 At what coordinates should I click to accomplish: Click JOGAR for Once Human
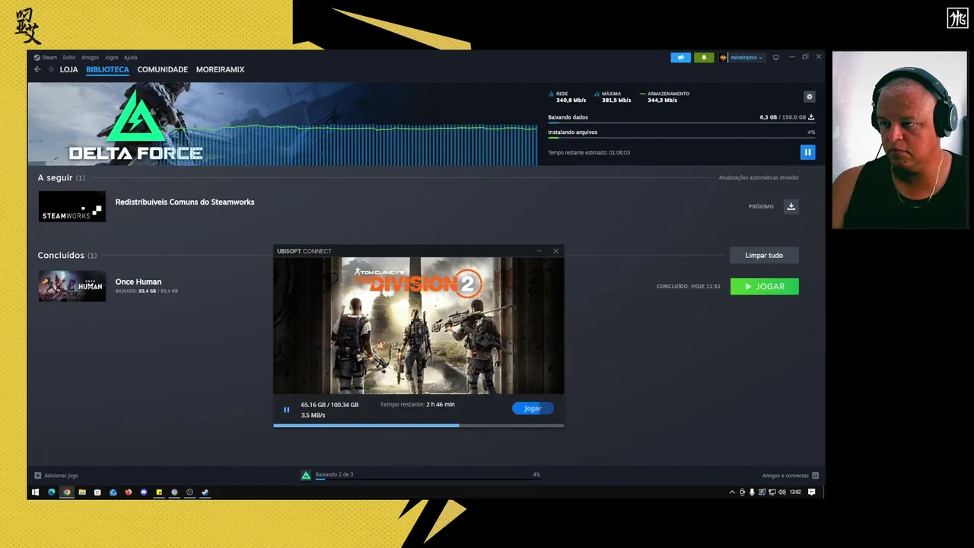coord(764,286)
